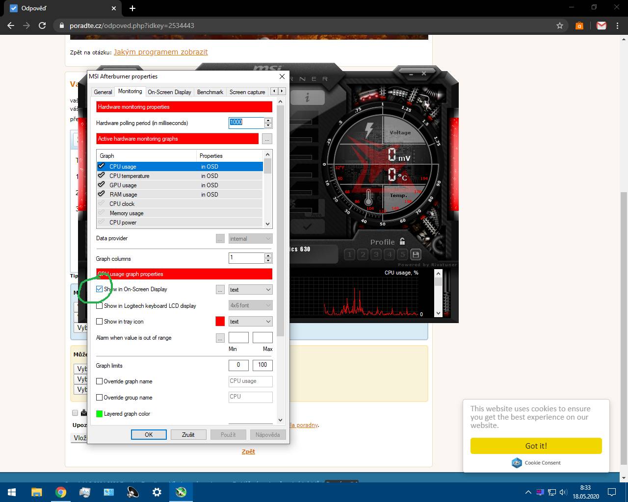
Task: Open the orange shopping extension icon
Action: 579,25
